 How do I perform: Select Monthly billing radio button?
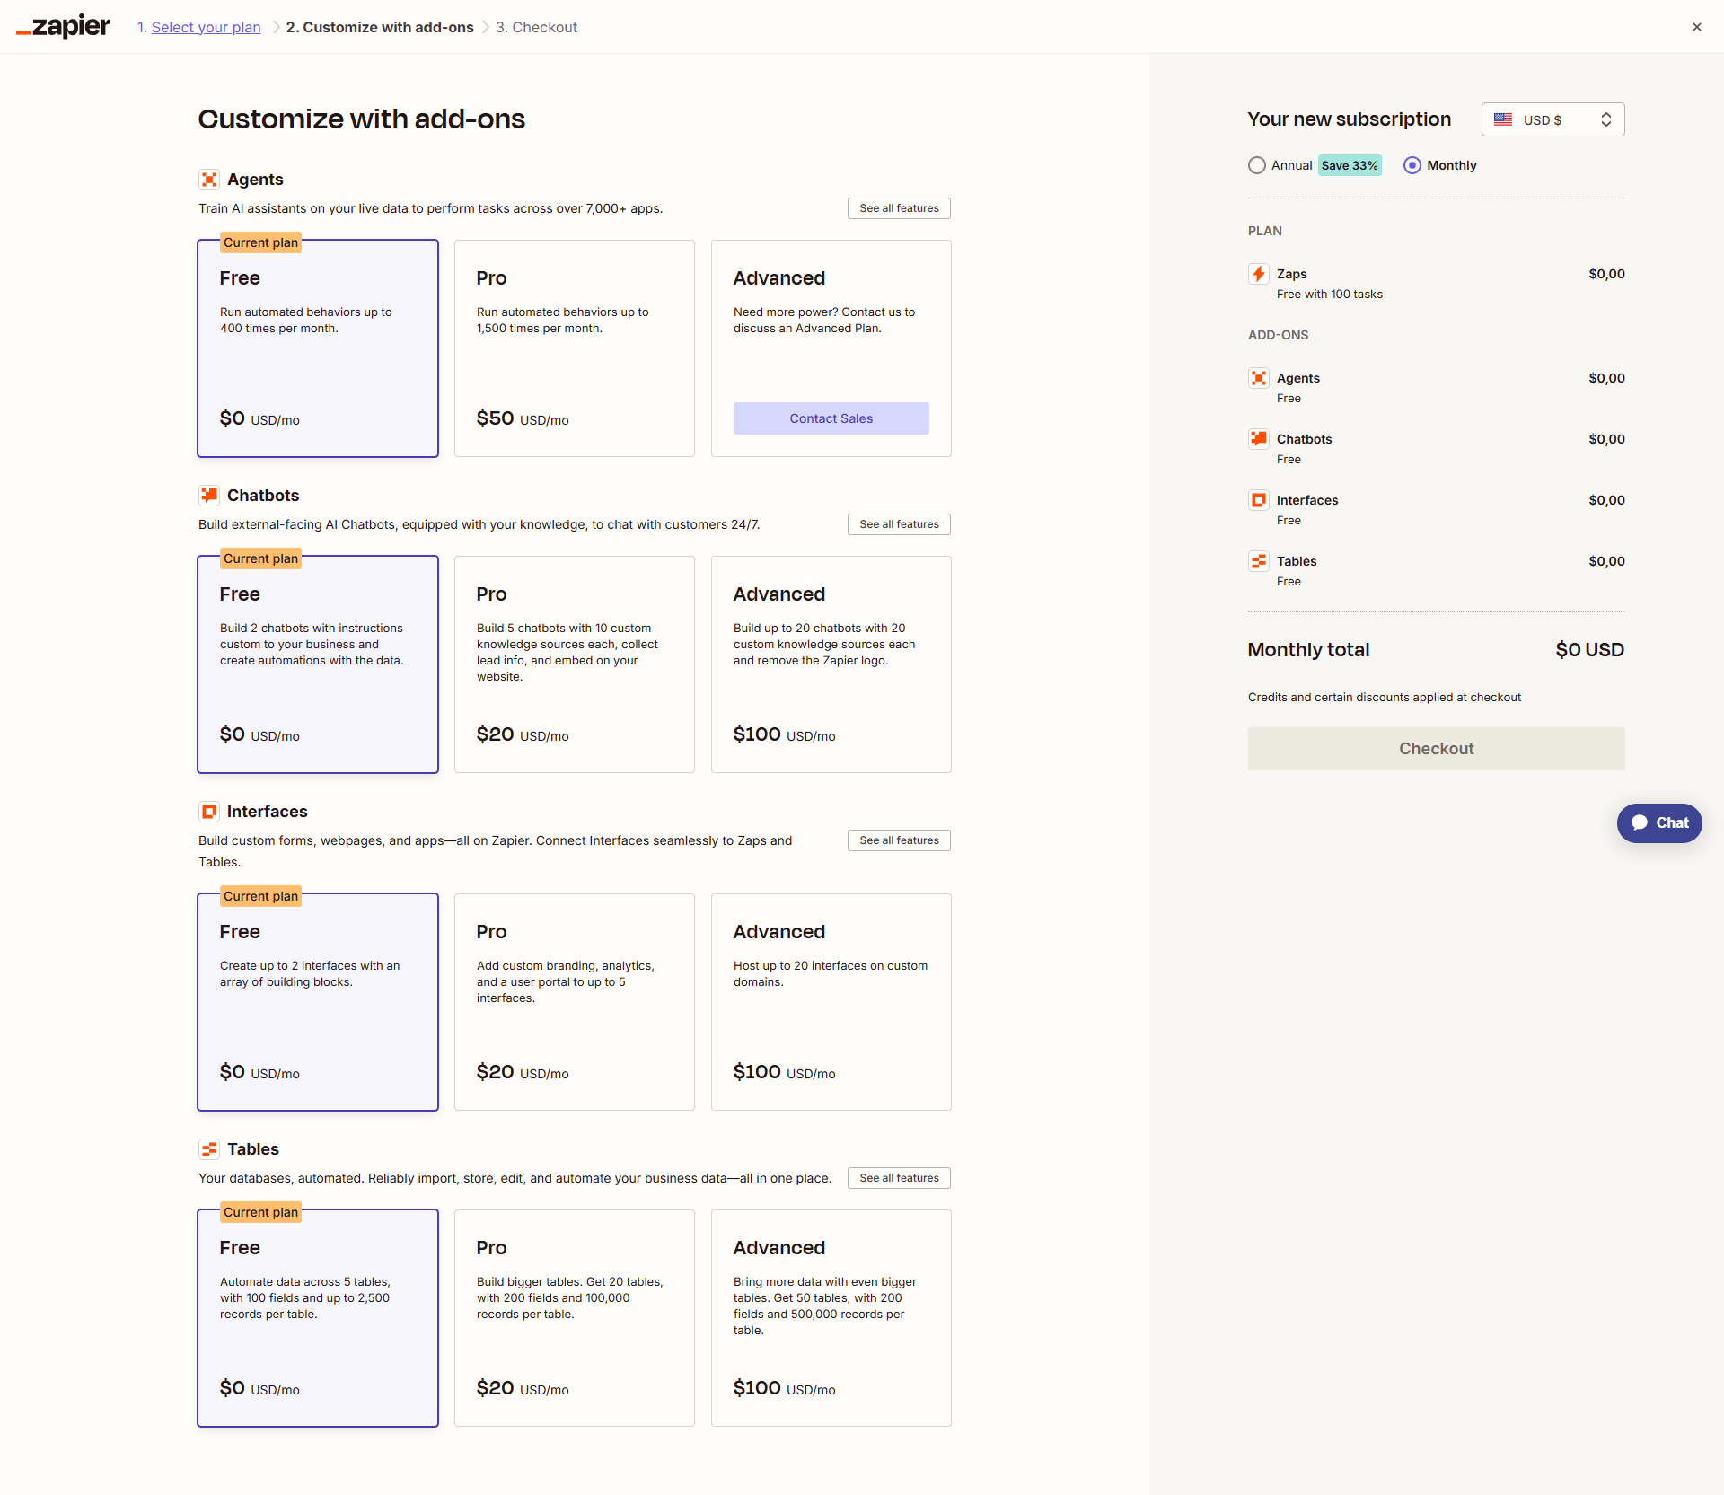pos(1412,165)
